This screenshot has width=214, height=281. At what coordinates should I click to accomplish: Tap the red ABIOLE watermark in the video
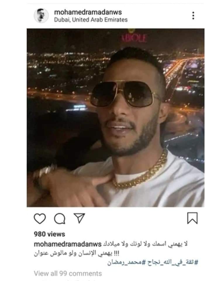click(x=134, y=38)
